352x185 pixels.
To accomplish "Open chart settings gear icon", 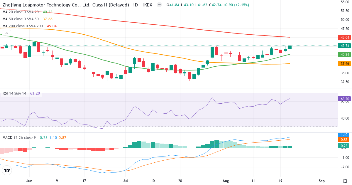I will pyautogui.click(x=345, y=180).
